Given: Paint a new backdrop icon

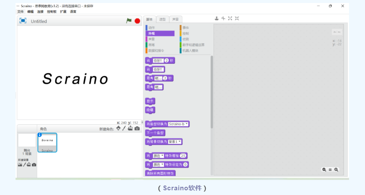Looking at the screenshot, I should click(25, 164).
